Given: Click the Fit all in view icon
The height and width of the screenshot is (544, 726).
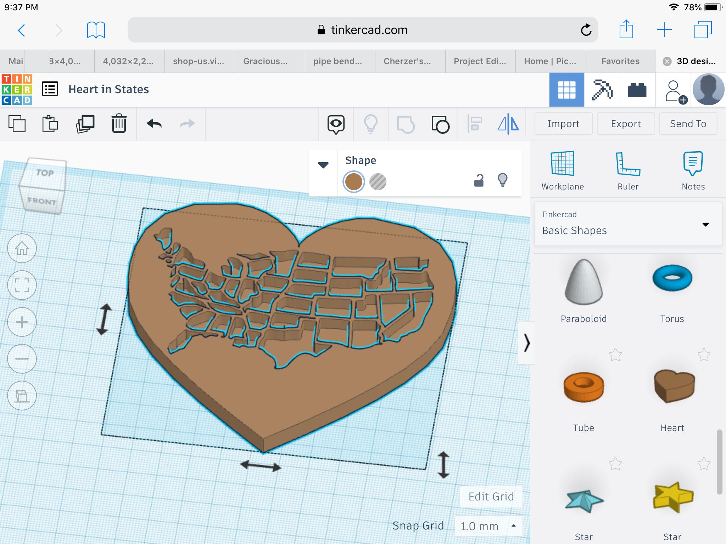Looking at the screenshot, I should 22,285.
